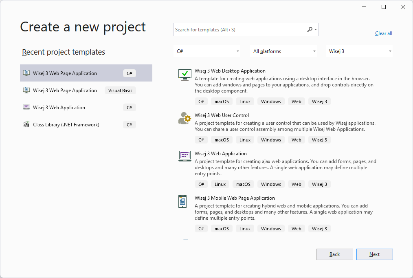Click Windows tag under Wisej 3 Web Application
This screenshot has width=413, height=278.
271,184
